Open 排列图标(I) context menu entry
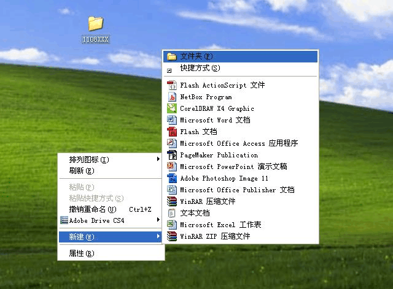Screen dimensions: 393x289 point(111,159)
